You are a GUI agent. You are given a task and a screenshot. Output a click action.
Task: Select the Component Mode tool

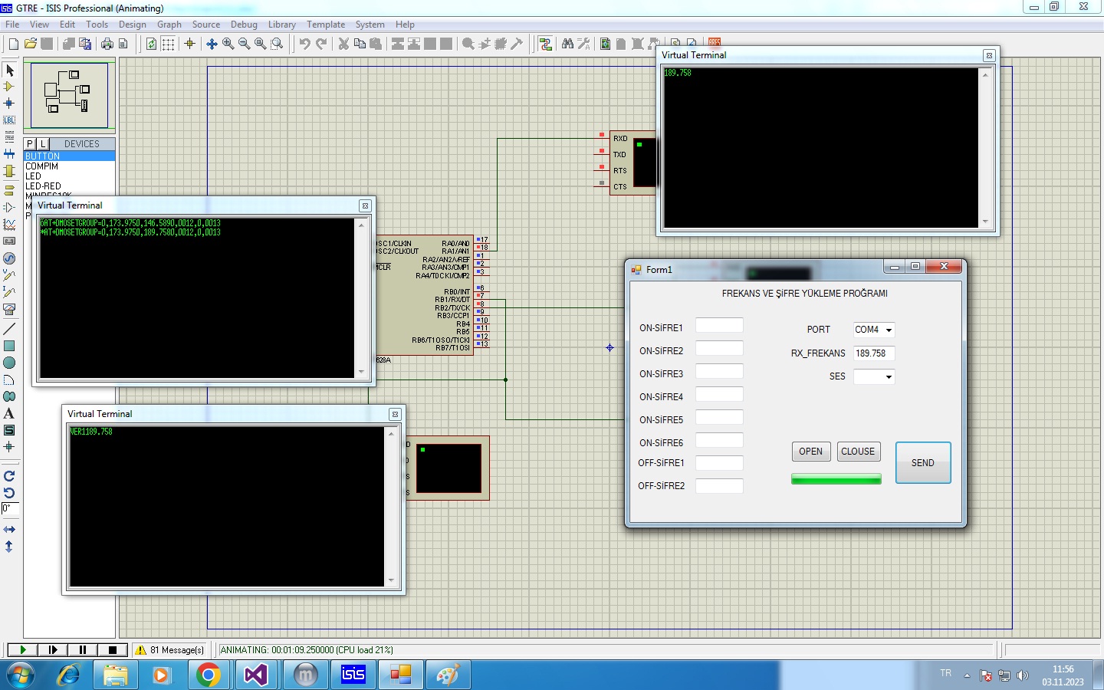click(9, 87)
